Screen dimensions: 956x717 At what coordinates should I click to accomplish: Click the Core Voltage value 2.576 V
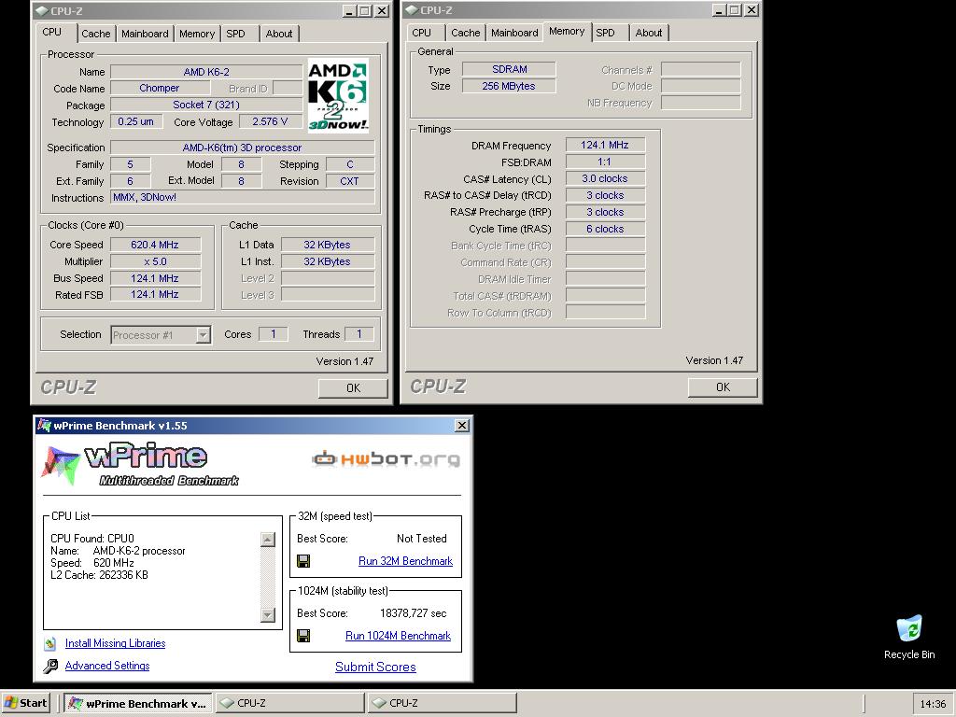270,122
